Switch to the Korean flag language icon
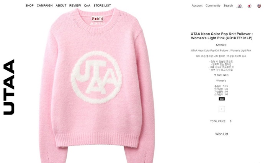268x163 pixels. tap(240, 6)
